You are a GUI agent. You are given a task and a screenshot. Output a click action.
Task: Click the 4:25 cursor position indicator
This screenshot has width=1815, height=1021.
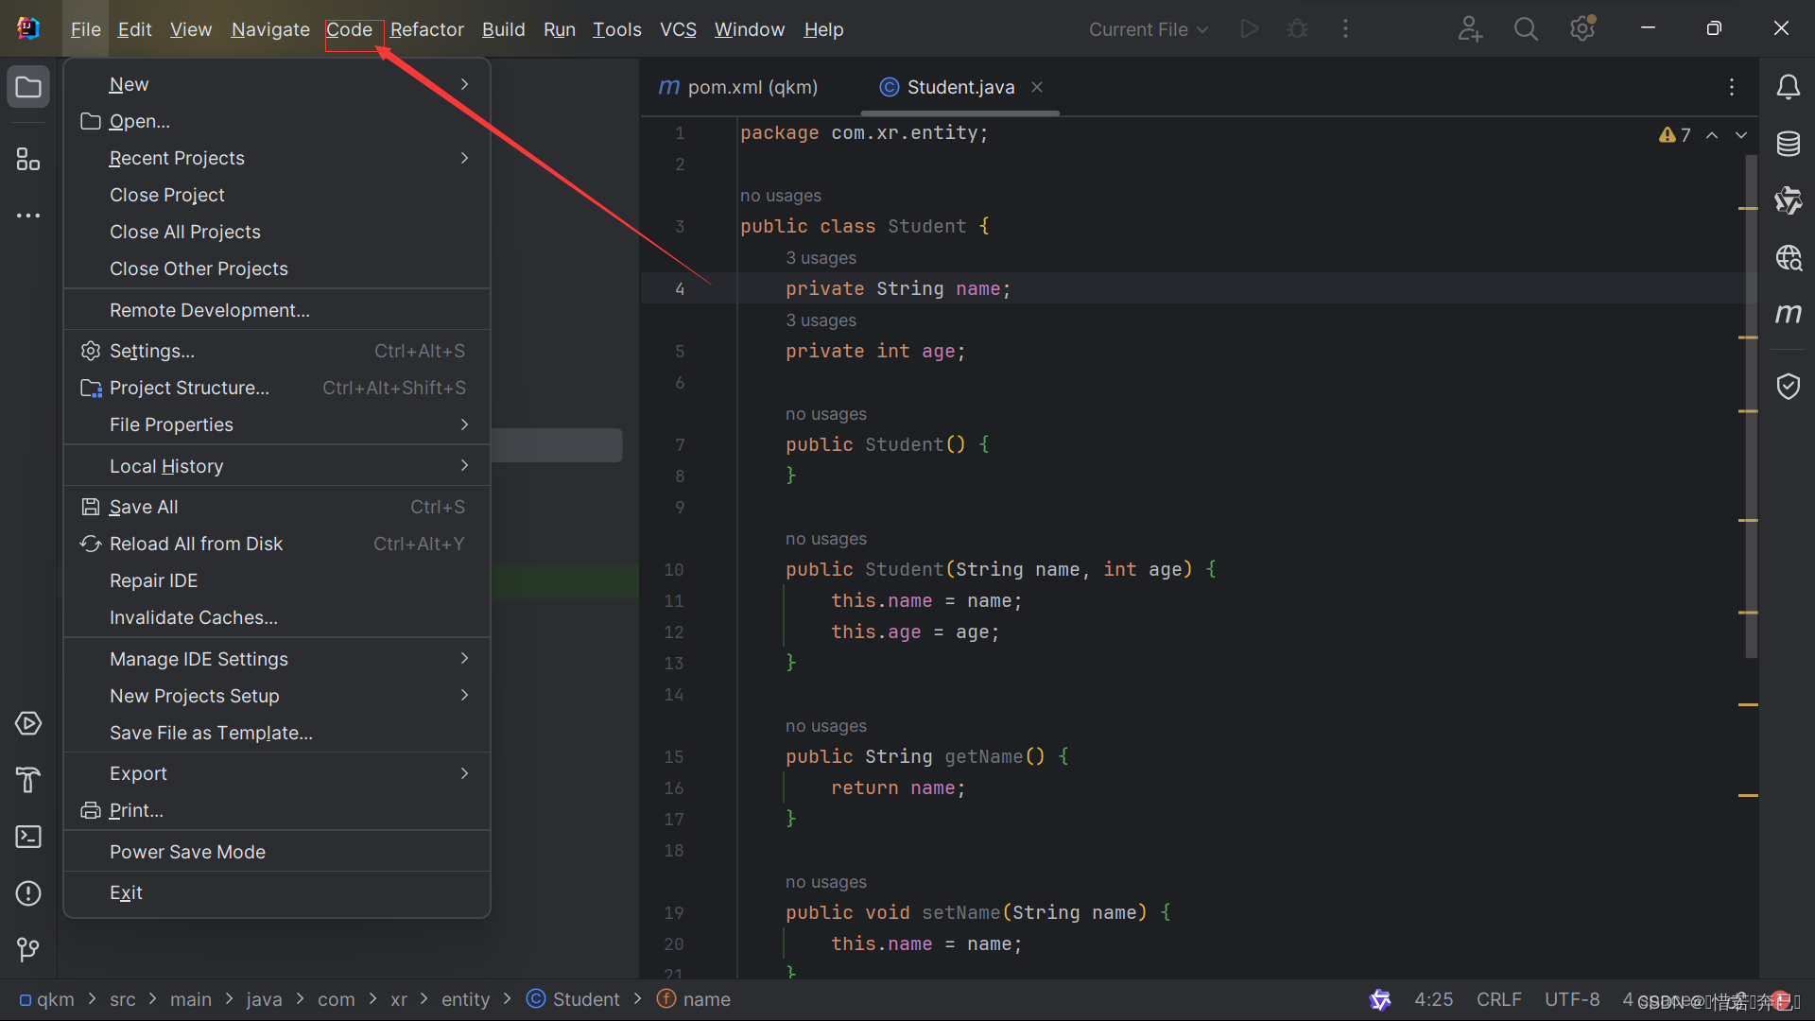coord(1433,999)
